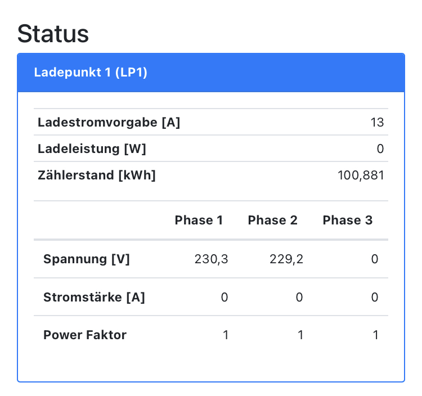
Task: Select the Ladestromvorgabe value 13
Action: (378, 123)
